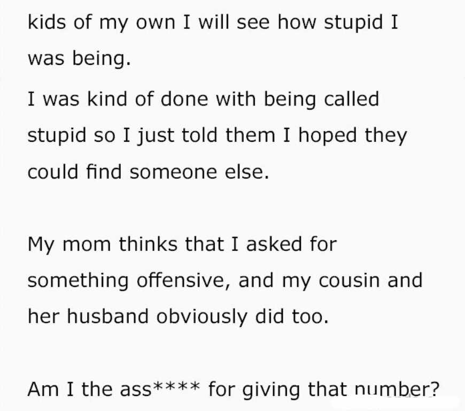Click the word "told" in "just told them"
This screenshot has height=411, width=465.
200,135
